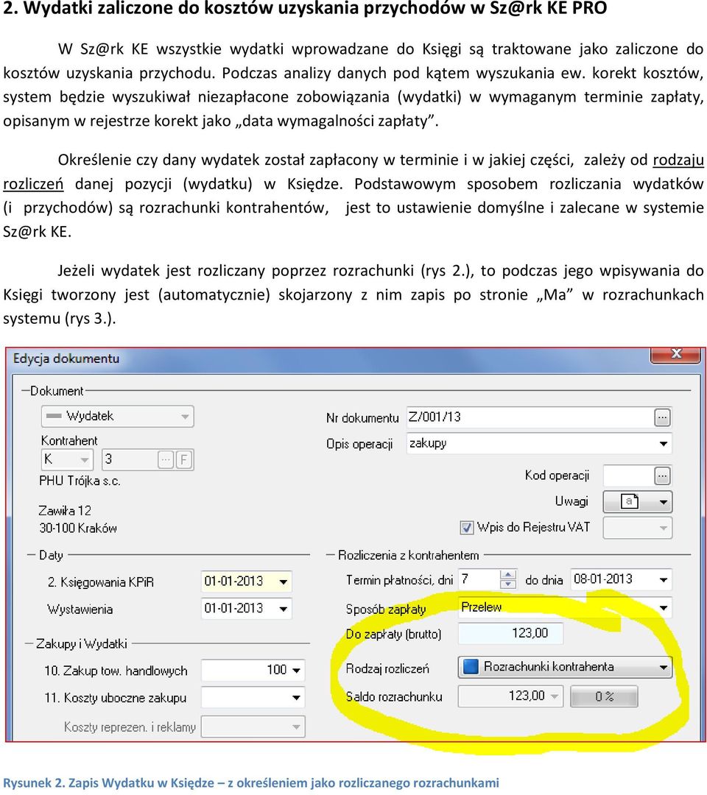Open the document type dropdown showing Wydatek

(117, 416)
